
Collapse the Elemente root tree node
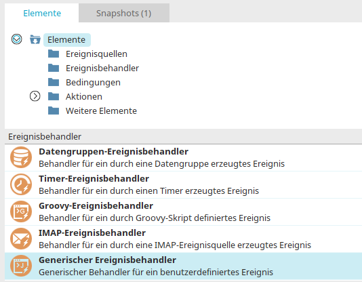click(x=17, y=39)
